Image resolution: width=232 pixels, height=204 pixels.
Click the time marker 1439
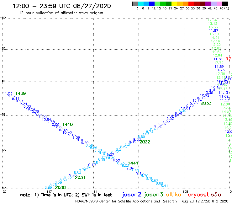click(x=21, y=94)
